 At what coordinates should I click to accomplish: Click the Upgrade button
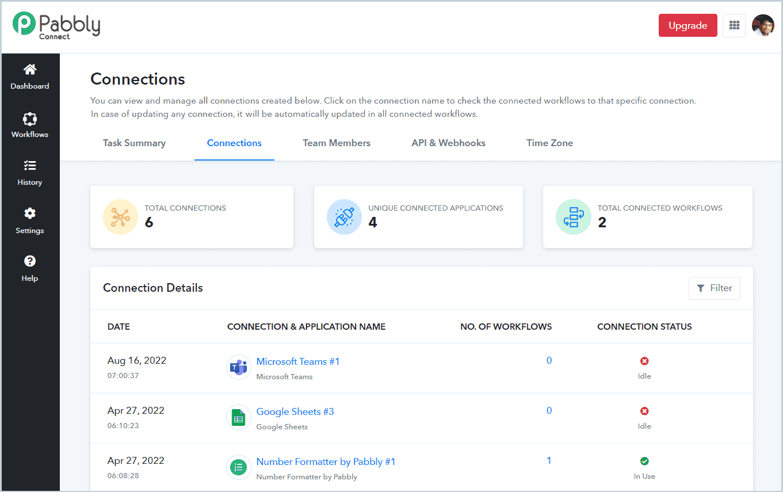[x=688, y=25]
